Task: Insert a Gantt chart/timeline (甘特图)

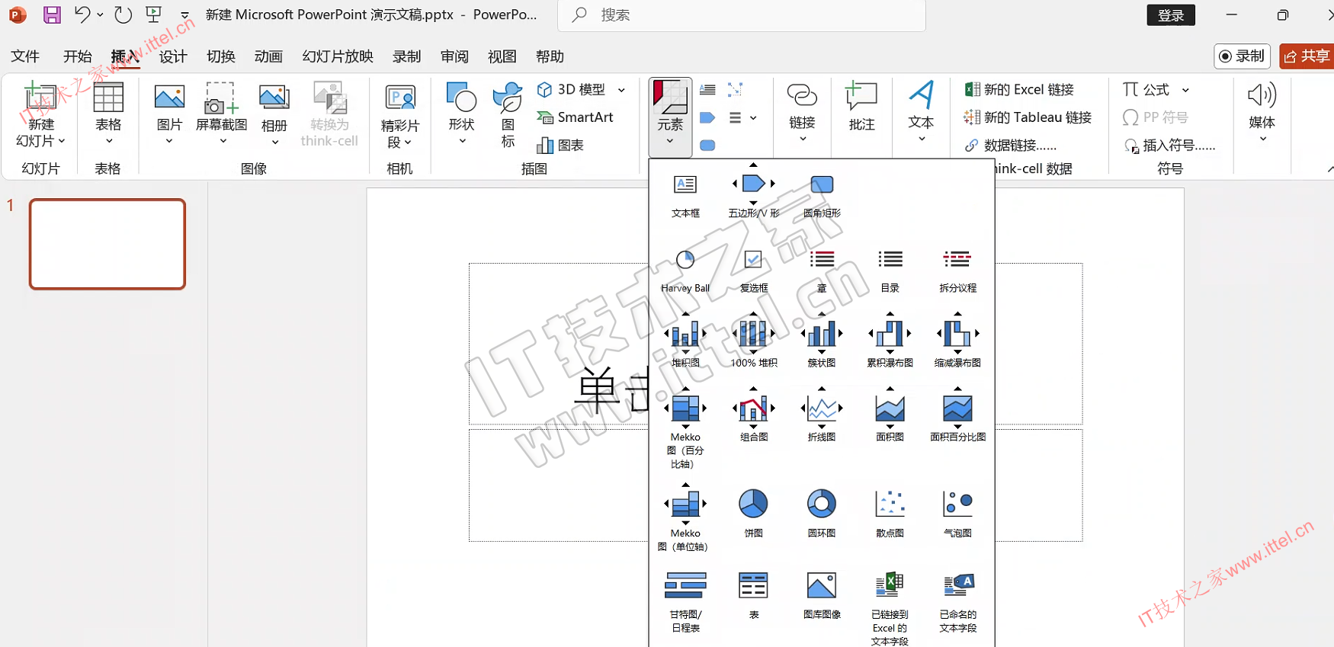Action: click(x=685, y=602)
